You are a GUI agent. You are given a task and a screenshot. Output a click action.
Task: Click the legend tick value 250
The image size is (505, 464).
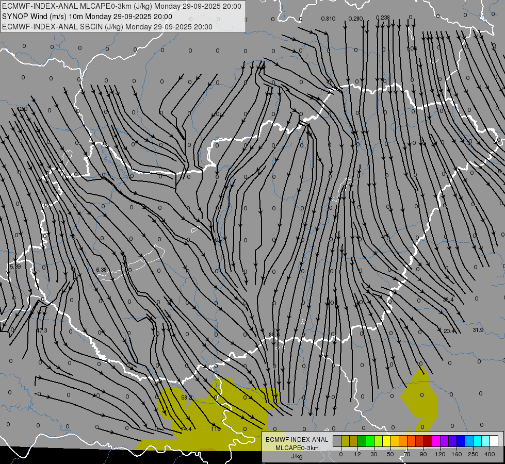473,454
